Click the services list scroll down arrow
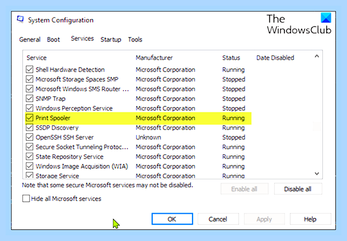The width and height of the screenshot is (347, 241). click(x=317, y=173)
